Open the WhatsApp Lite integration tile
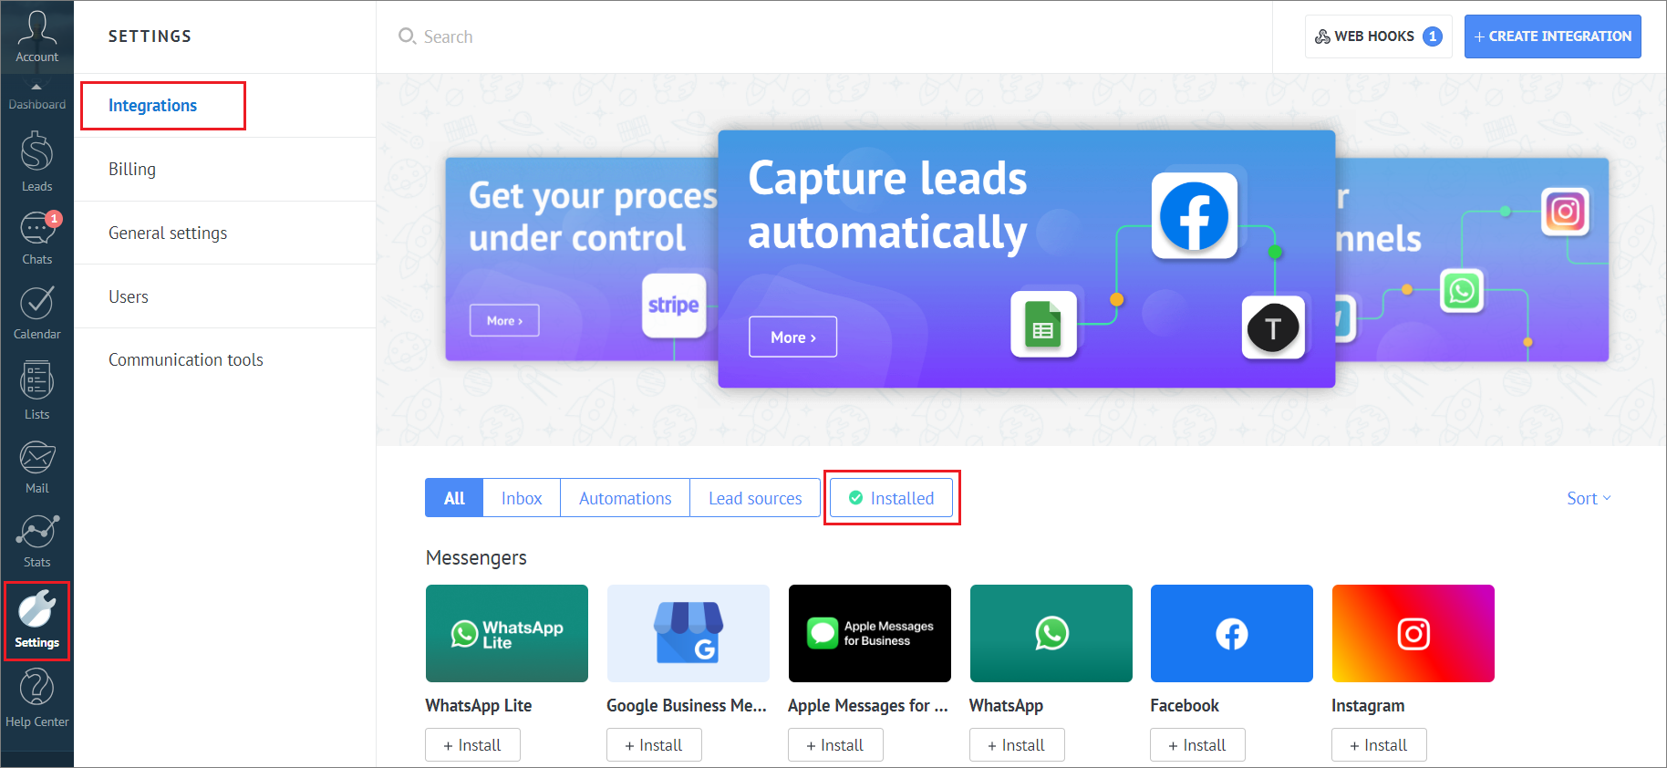The width and height of the screenshot is (1667, 768). (x=507, y=633)
